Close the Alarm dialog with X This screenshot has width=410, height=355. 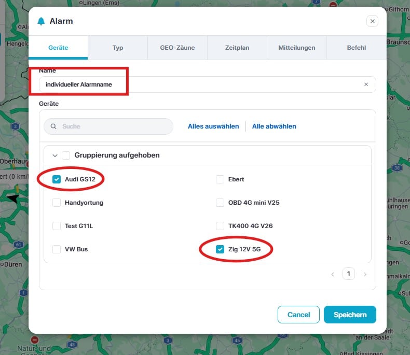click(x=372, y=21)
